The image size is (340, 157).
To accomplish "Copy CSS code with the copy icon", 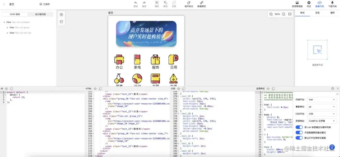I will [x=184, y=88].
